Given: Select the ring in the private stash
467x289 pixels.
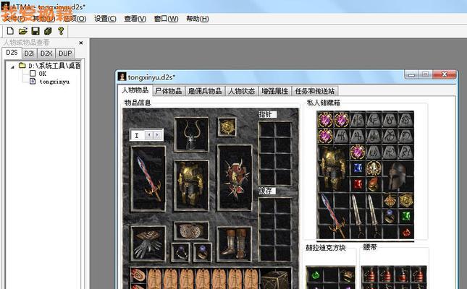Looking at the screenshot, I should pos(390,216).
